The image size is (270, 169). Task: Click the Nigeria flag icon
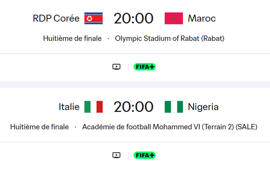coord(173,107)
